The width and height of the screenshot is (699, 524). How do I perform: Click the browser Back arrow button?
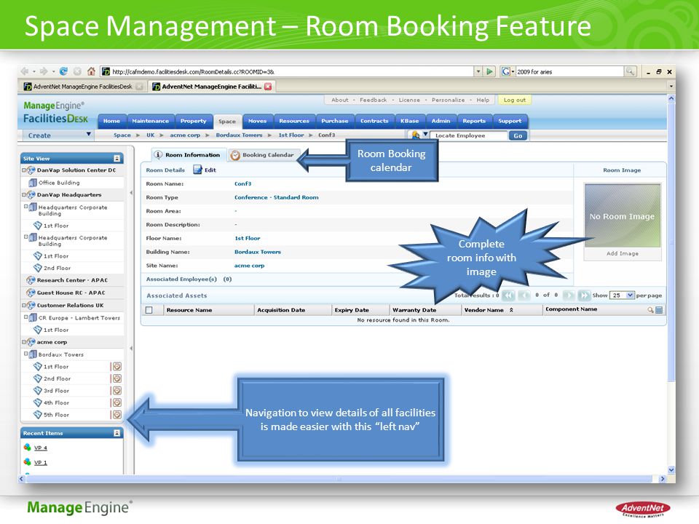[25, 71]
